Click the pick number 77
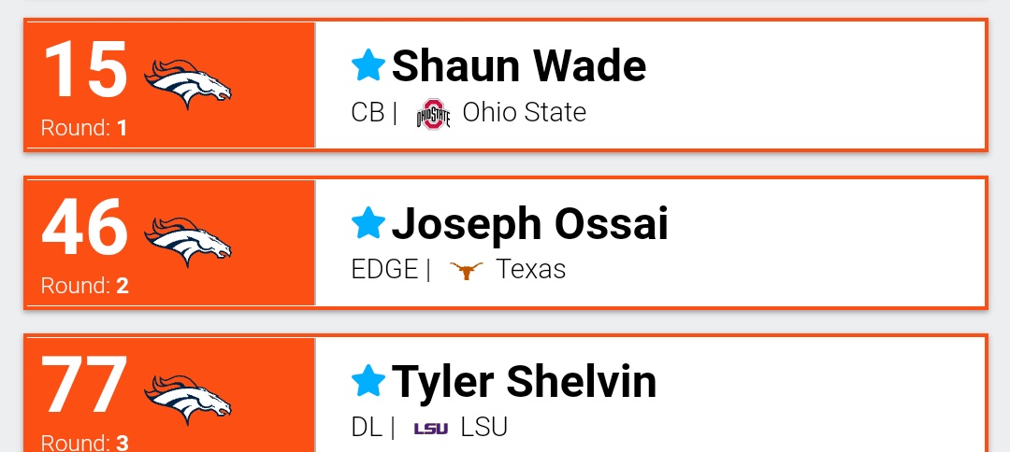This screenshot has width=1010, height=452. [x=84, y=385]
